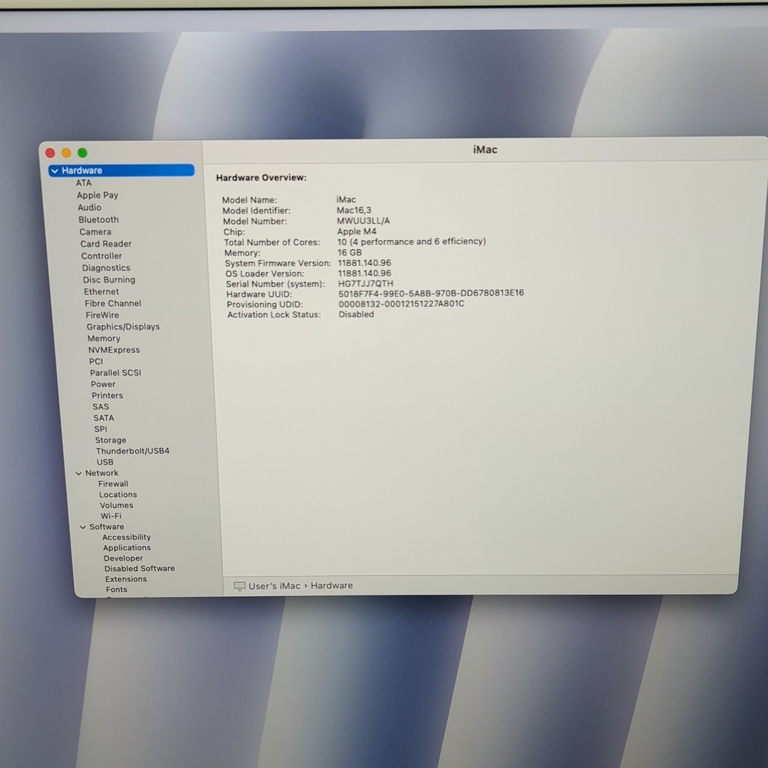The width and height of the screenshot is (768, 768).
Task: Open Firewall under Network
Action: (113, 484)
